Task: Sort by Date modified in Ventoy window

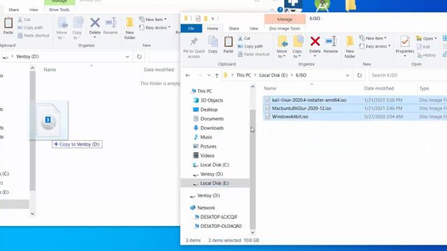Action: point(159,70)
